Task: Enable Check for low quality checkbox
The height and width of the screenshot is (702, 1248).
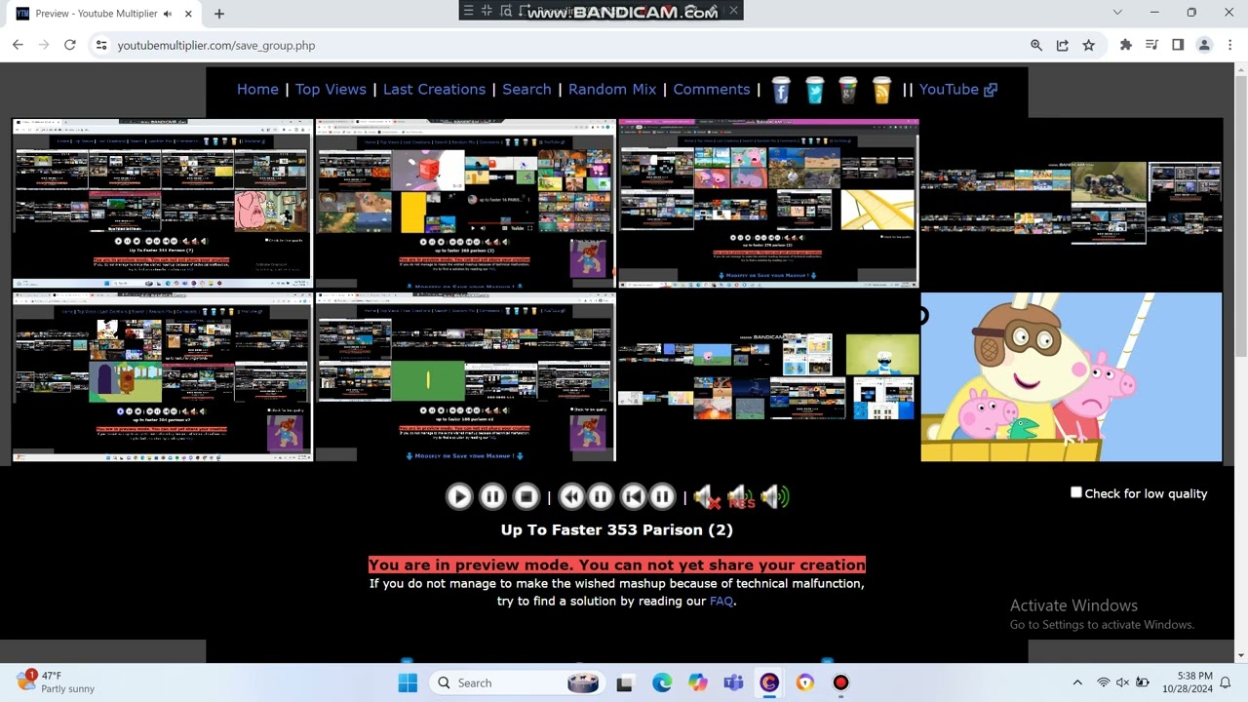Action: pos(1076,492)
